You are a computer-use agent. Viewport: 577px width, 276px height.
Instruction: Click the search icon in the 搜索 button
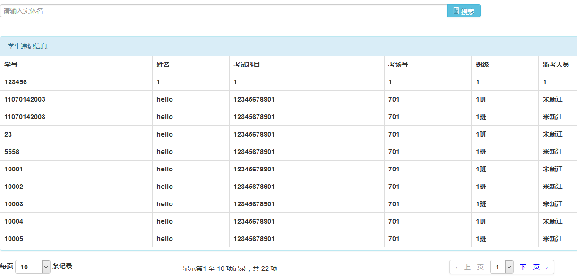[x=456, y=11]
